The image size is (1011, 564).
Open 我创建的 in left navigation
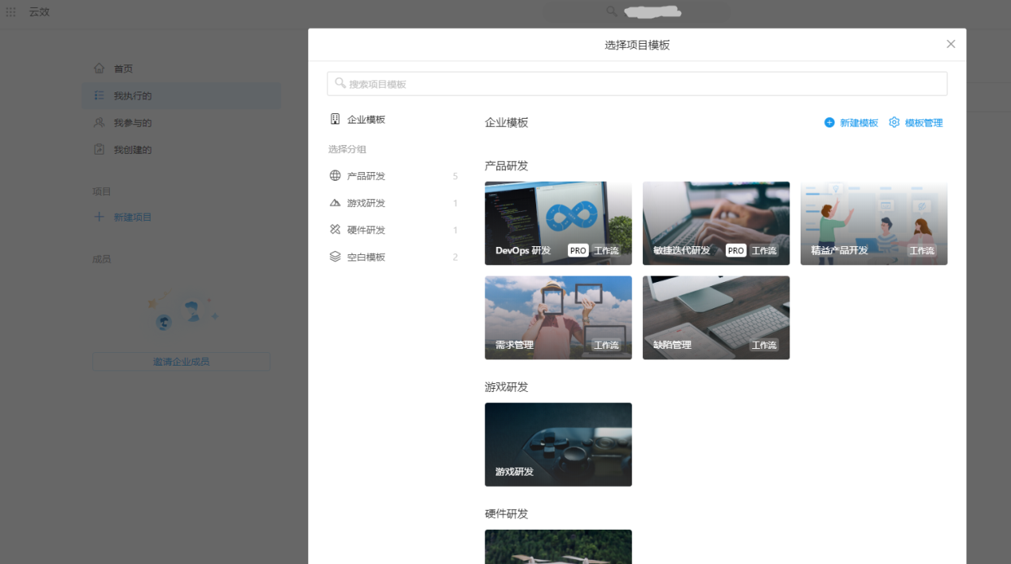pyautogui.click(x=182, y=150)
